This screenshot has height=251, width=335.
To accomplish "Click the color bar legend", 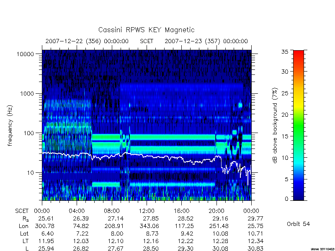I will [299, 125].
